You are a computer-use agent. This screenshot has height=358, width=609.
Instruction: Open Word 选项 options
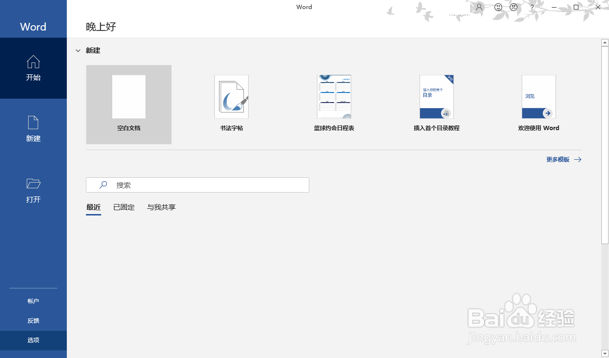33,340
